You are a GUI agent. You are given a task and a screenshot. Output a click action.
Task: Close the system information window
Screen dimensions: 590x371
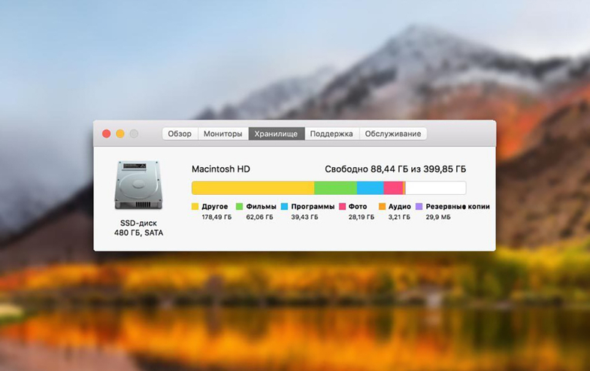107,134
